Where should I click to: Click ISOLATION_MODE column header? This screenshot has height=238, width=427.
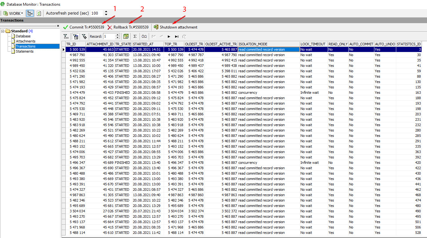click(269, 44)
